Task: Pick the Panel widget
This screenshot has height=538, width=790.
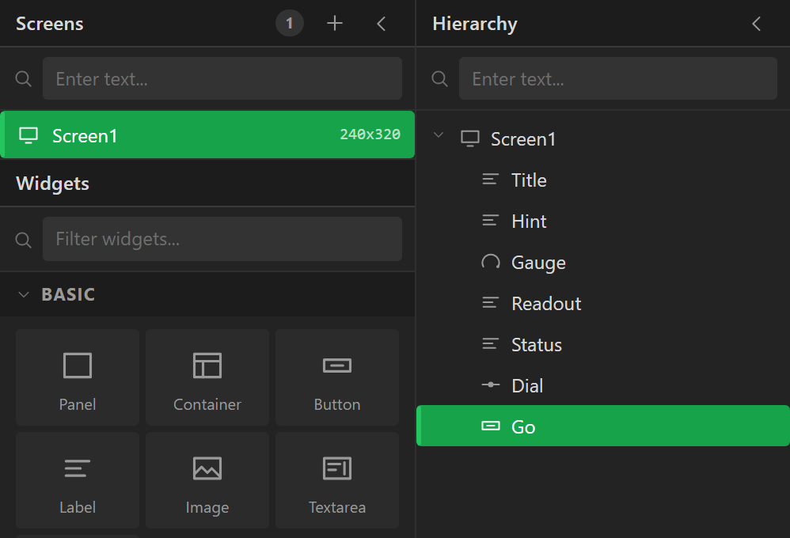Action: 78,377
